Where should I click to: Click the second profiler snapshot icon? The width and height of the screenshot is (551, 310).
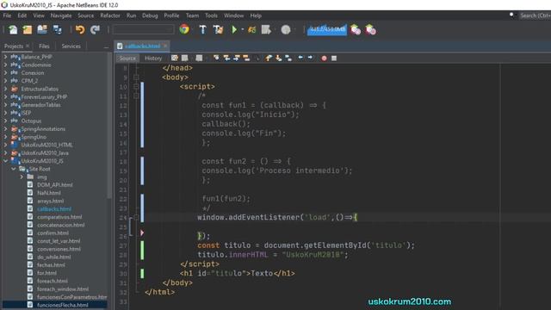point(371,30)
